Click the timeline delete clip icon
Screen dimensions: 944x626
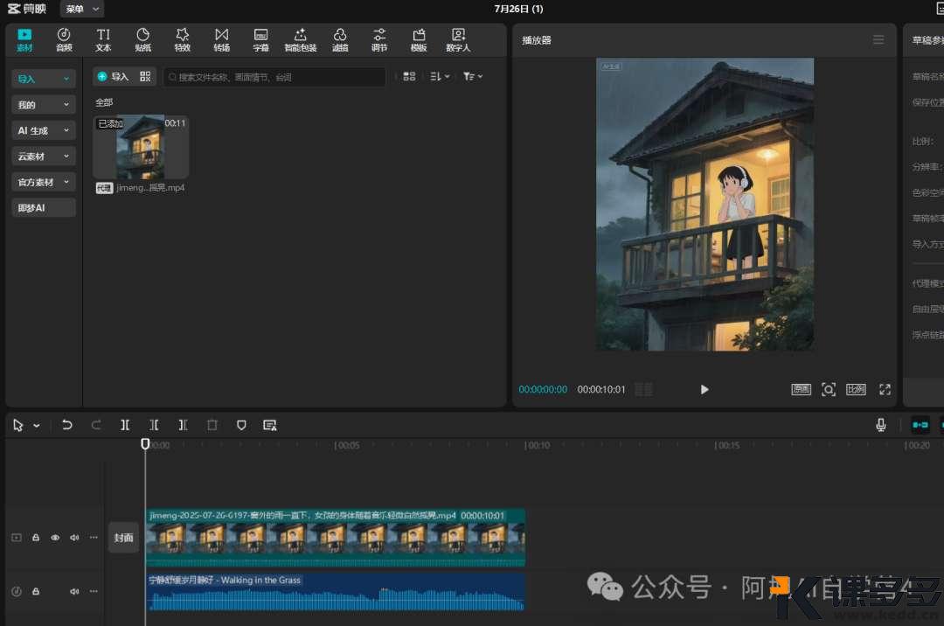tap(212, 425)
